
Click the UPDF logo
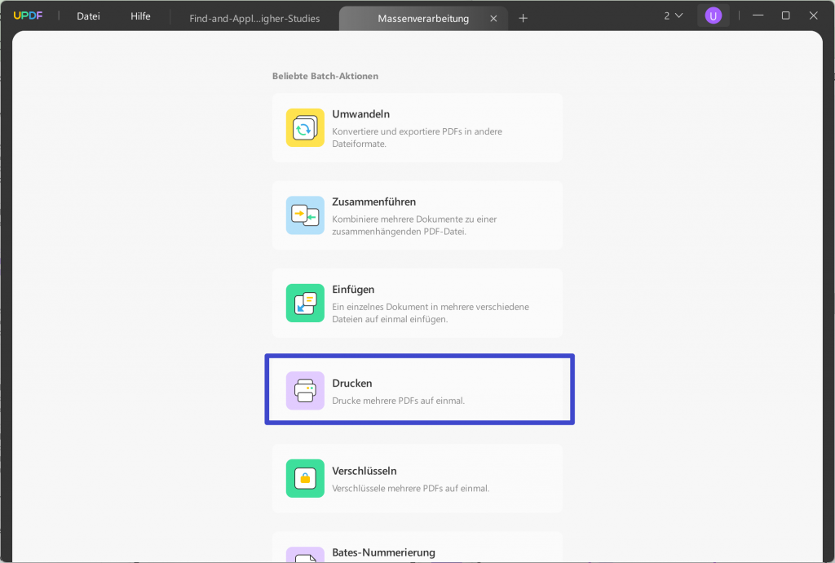point(28,16)
